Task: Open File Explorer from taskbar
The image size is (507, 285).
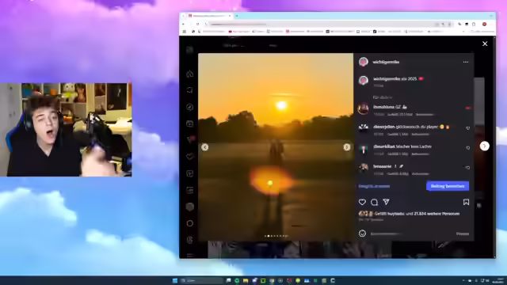Action: [x=246, y=280]
